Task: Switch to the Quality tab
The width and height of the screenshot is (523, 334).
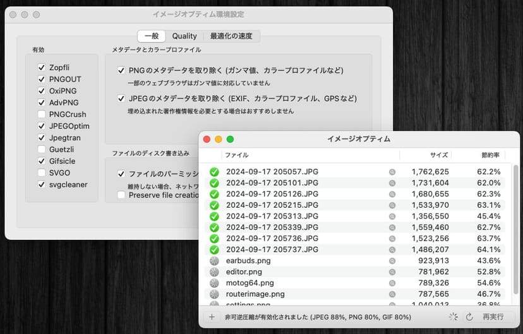Action: pyautogui.click(x=184, y=36)
